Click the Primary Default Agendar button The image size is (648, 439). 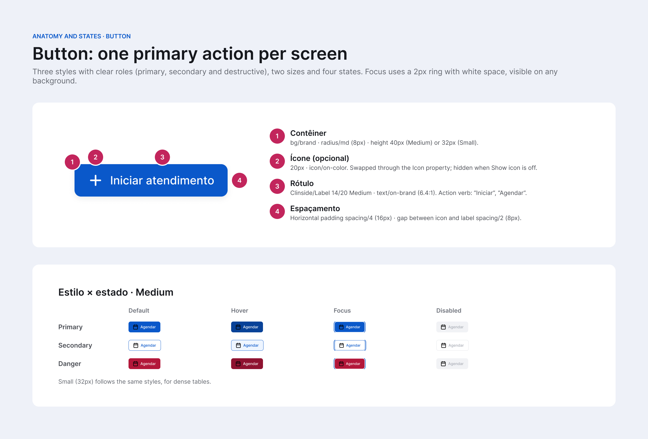144,327
